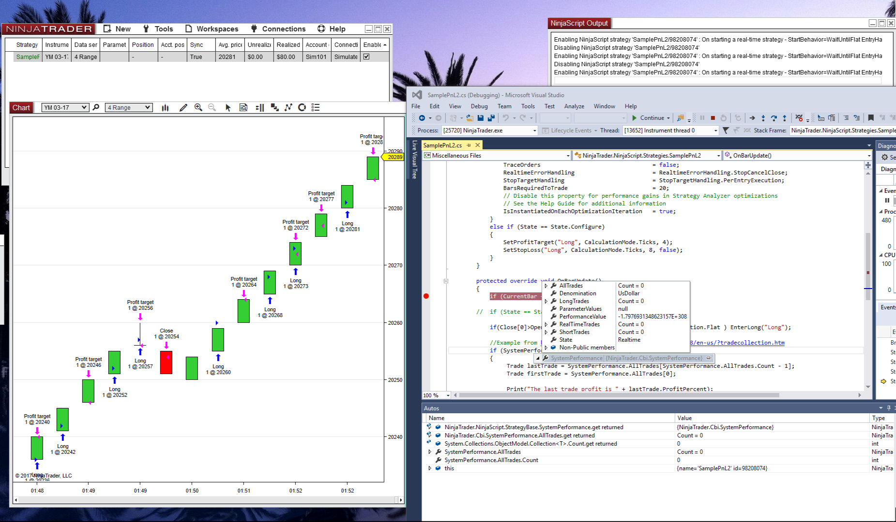Select the Drawing Tools pencil icon

[183, 107]
